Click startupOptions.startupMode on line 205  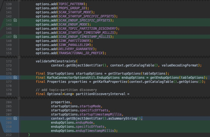[76, 106]
